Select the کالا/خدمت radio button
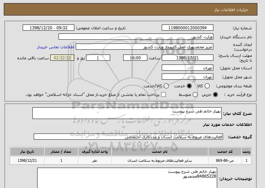Viewport: 265px width, 188px height. pos(166,86)
